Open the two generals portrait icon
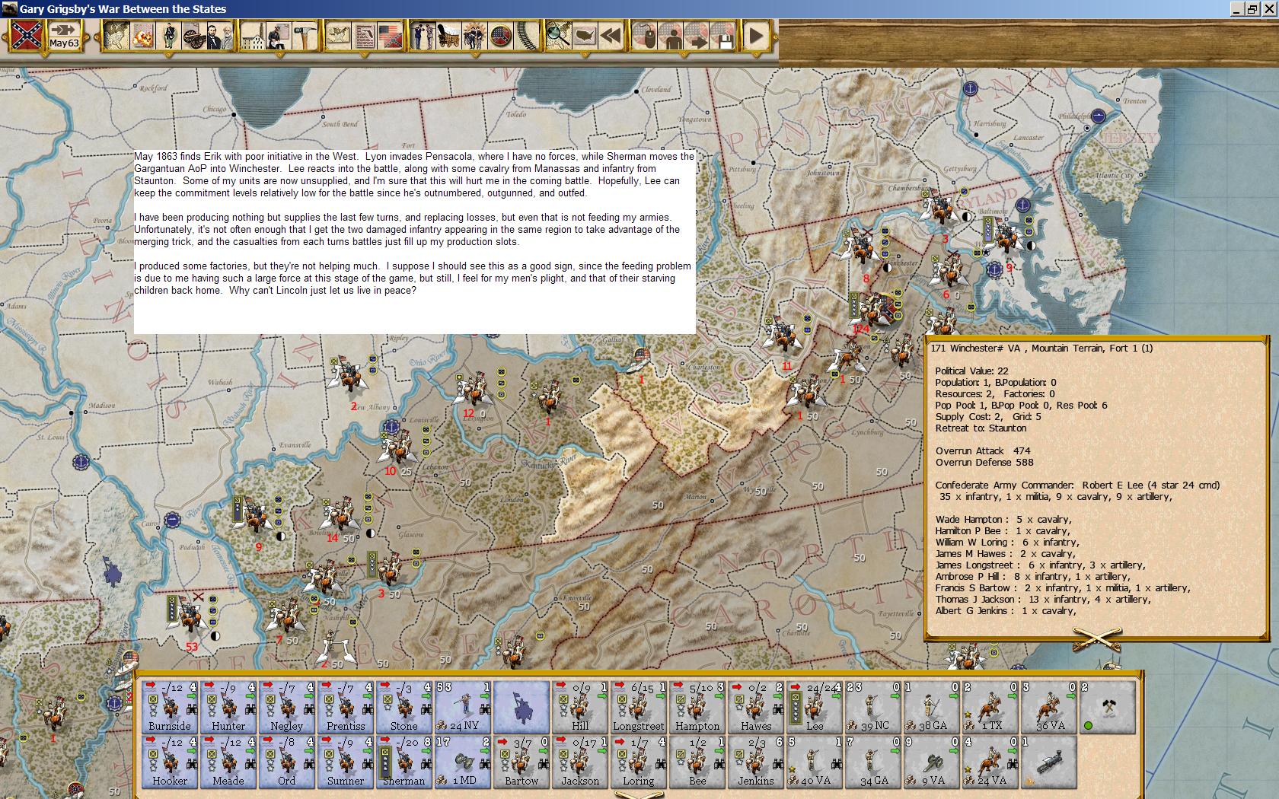 point(218,36)
